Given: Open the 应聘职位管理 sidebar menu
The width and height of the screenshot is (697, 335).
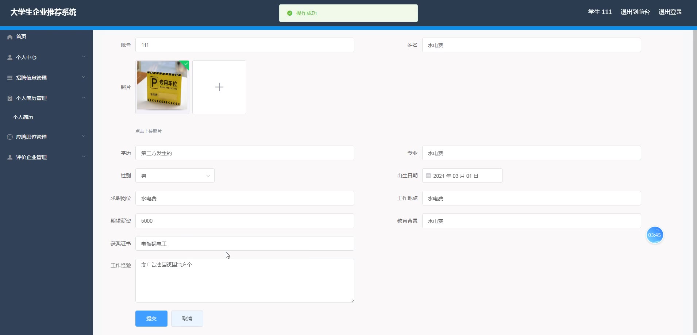Looking at the screenshot, I should click(46, 137).
